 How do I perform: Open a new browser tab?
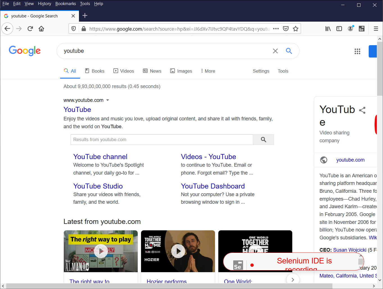click(x=85, y=16)
